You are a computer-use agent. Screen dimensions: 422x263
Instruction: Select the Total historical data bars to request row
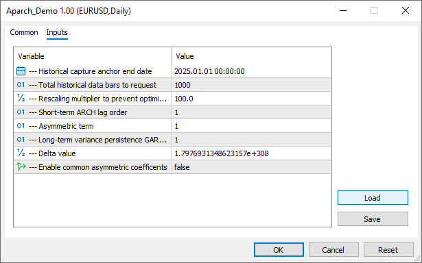(172, 85)
